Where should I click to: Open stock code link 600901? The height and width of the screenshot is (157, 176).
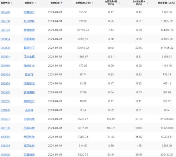click(x=5, y=57)
